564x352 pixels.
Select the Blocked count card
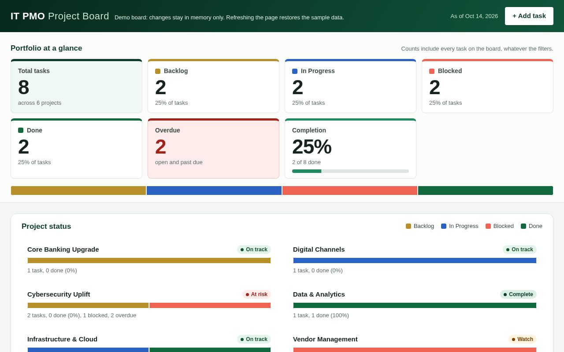[487, 86]
